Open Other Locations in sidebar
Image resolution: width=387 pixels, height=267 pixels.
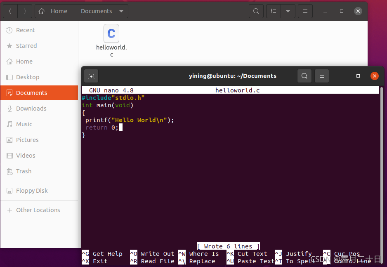39,210
